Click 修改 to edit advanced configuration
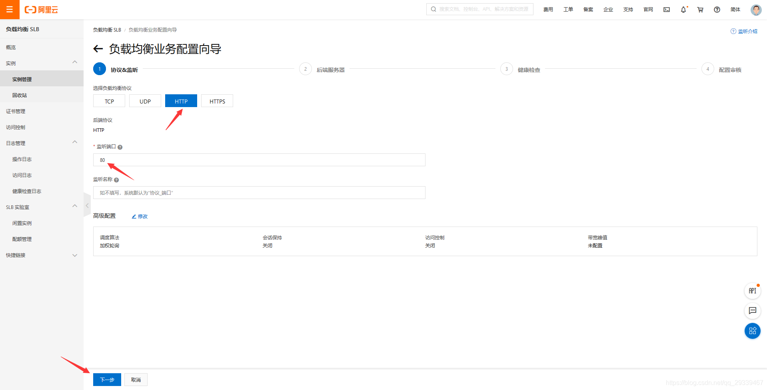Screen dimensions: 767x390 coord(140,217)
